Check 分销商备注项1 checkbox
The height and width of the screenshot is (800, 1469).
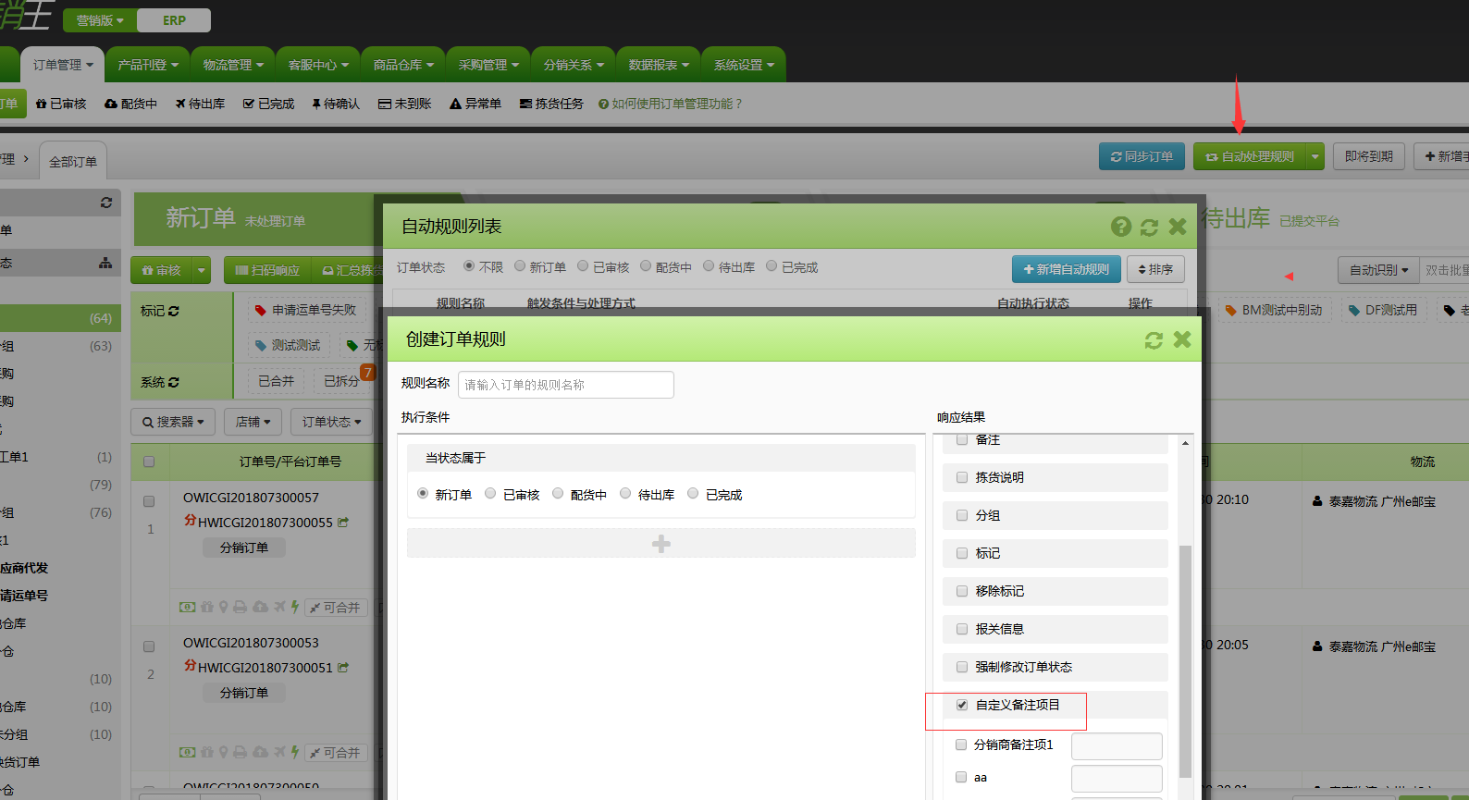pos(961,745)
